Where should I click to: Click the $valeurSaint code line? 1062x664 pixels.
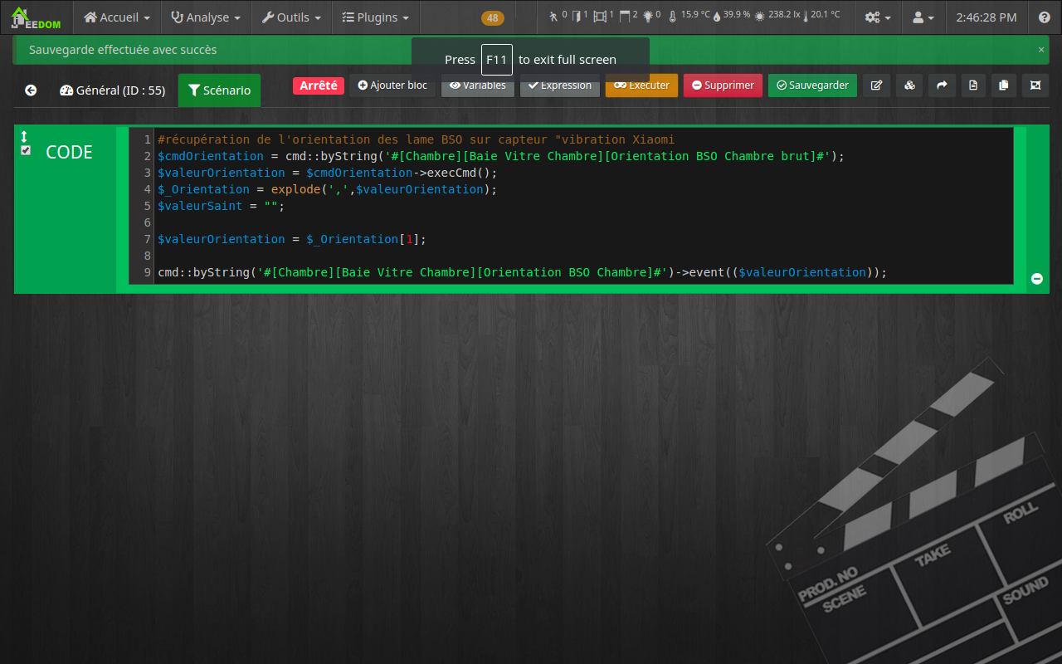pos(221,206)
